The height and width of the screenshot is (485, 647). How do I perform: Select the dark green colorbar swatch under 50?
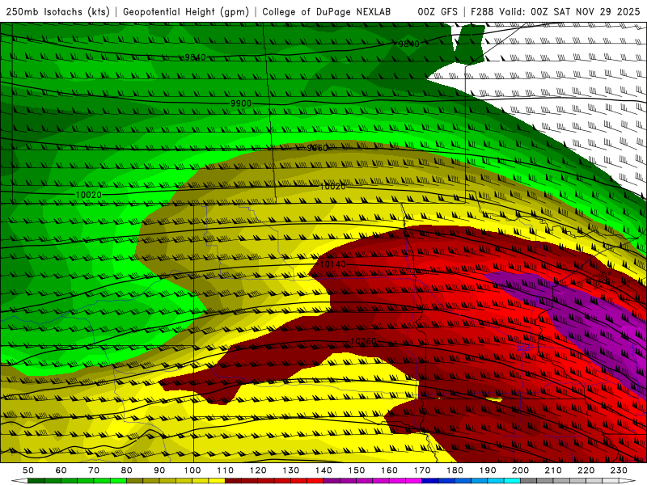click(36, 481)
